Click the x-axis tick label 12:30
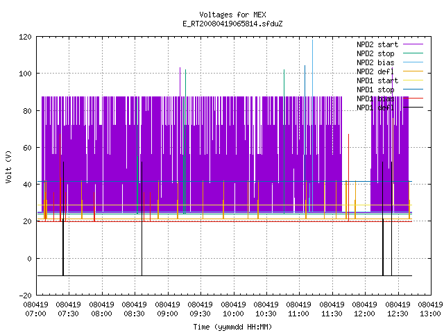Screen dimensions: 444x333 [398, 314]
